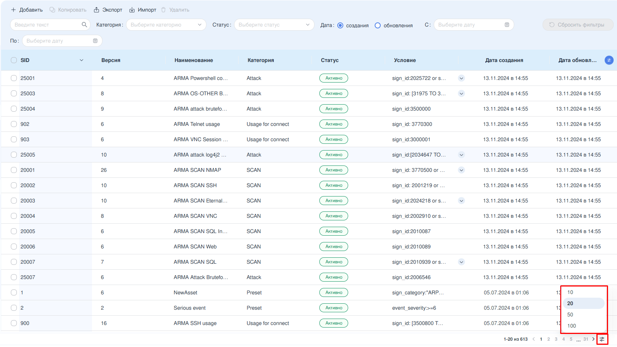Go to next page arrow

(593, 339)
